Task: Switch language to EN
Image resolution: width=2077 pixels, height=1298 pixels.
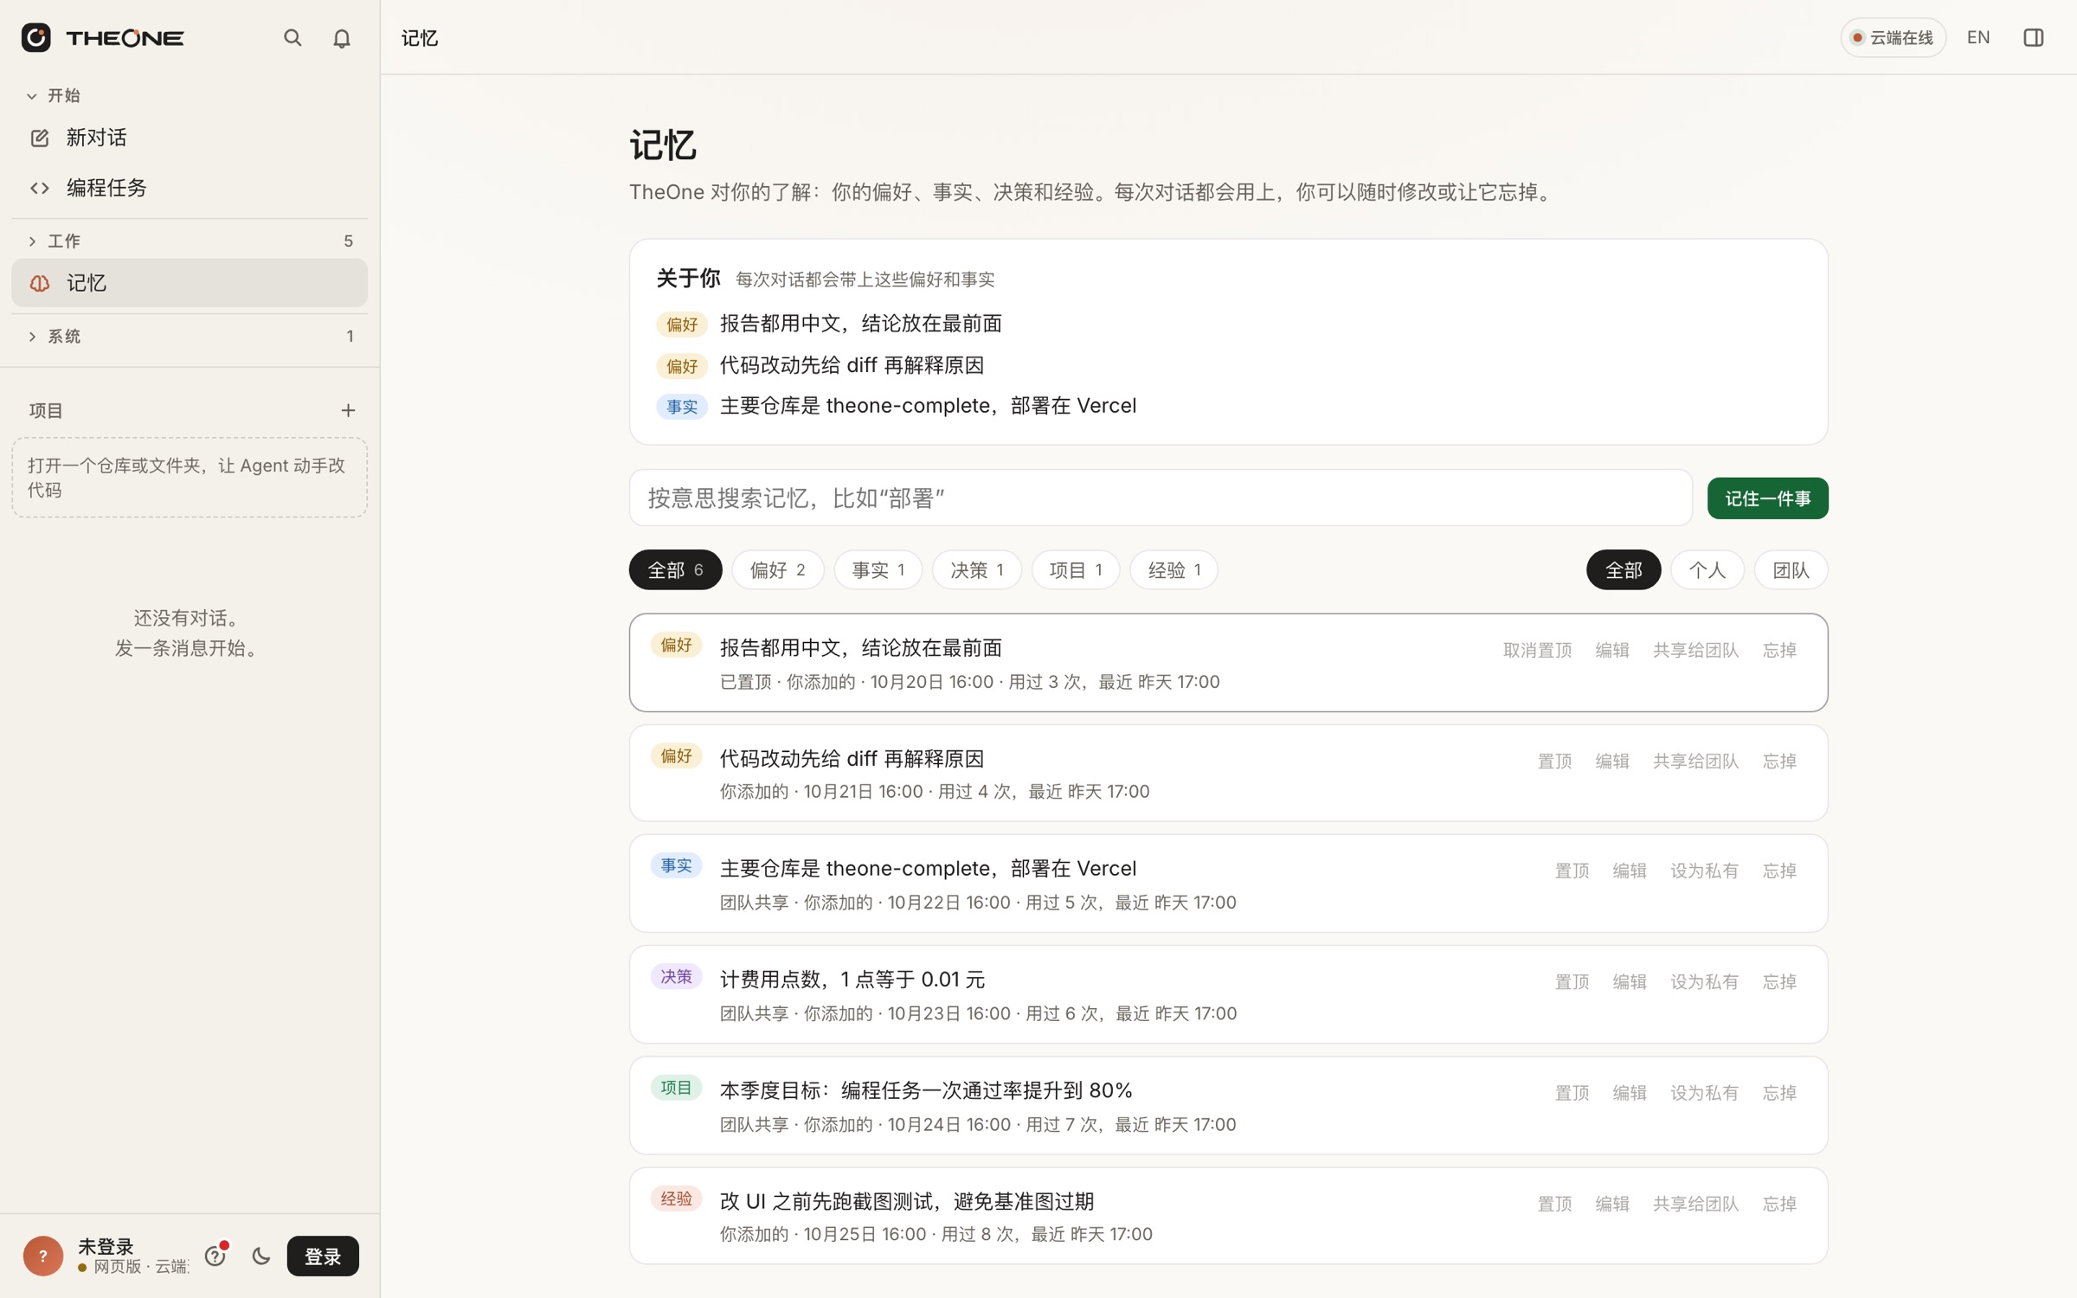Action: point(1978,37)
